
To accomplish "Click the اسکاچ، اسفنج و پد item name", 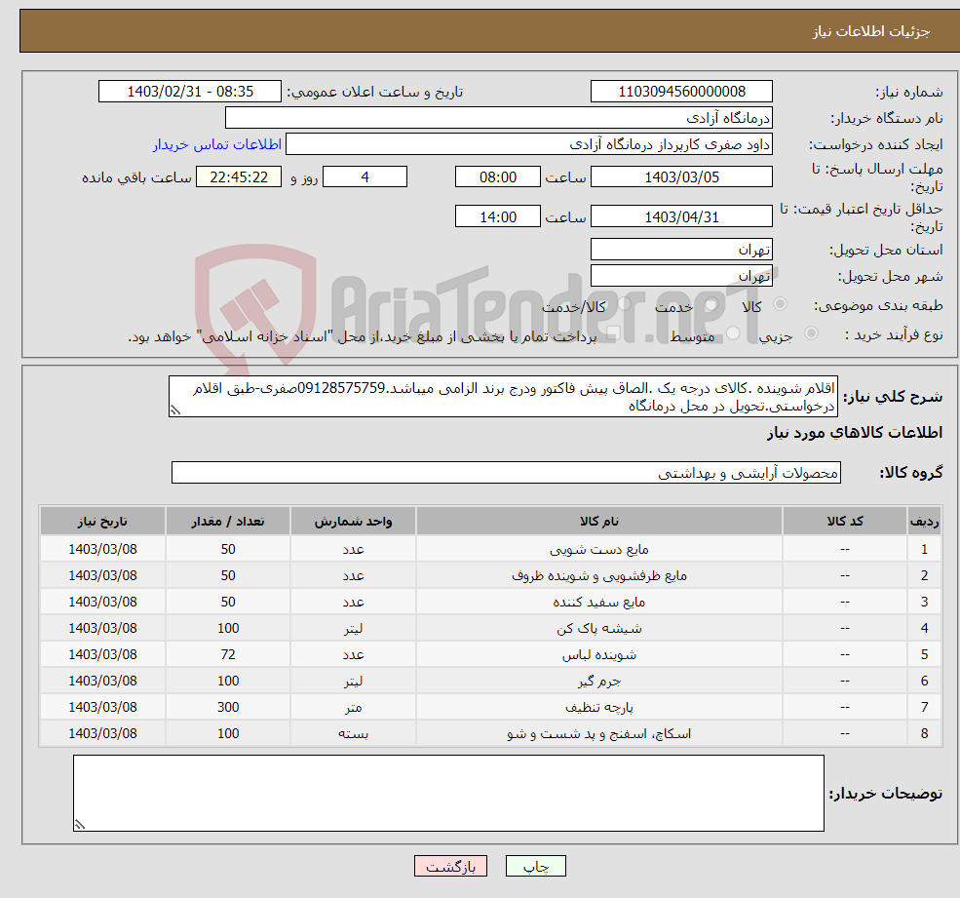I will [x=598, y=734].
